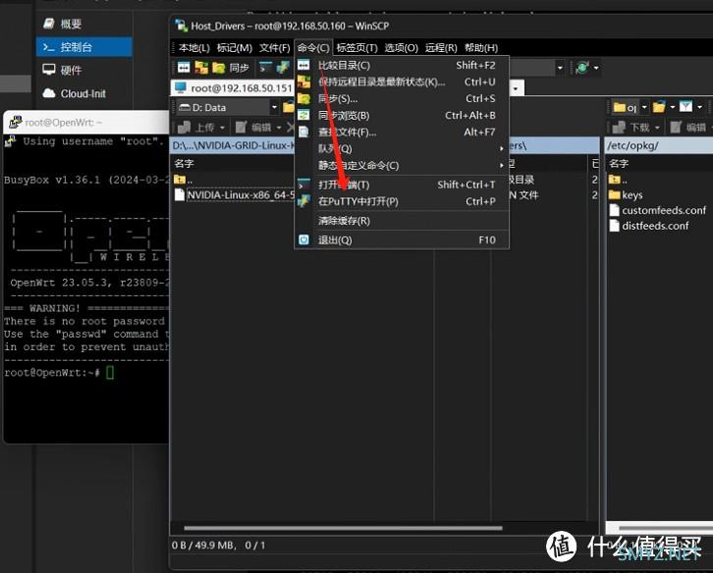Open the 远程(R) menu
The height and width of the screenshot is (573, 713).
click(x=441, y=48)
